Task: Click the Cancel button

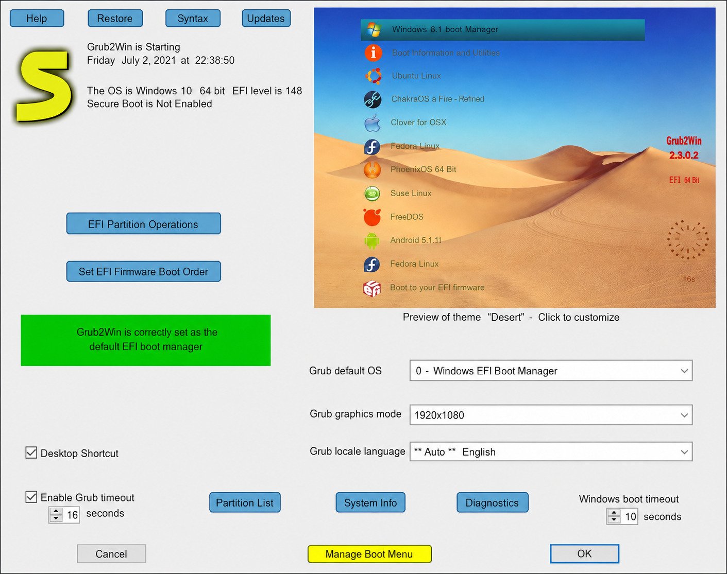Action: click(x=111, y=554)
